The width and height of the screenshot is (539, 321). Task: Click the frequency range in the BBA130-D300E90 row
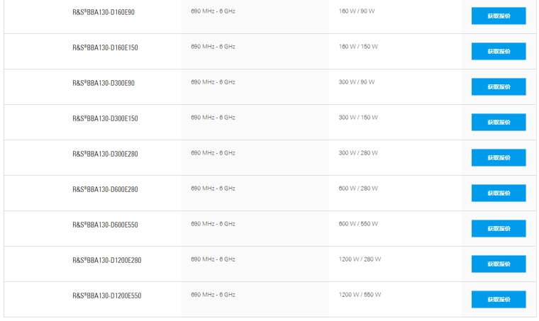213,82
